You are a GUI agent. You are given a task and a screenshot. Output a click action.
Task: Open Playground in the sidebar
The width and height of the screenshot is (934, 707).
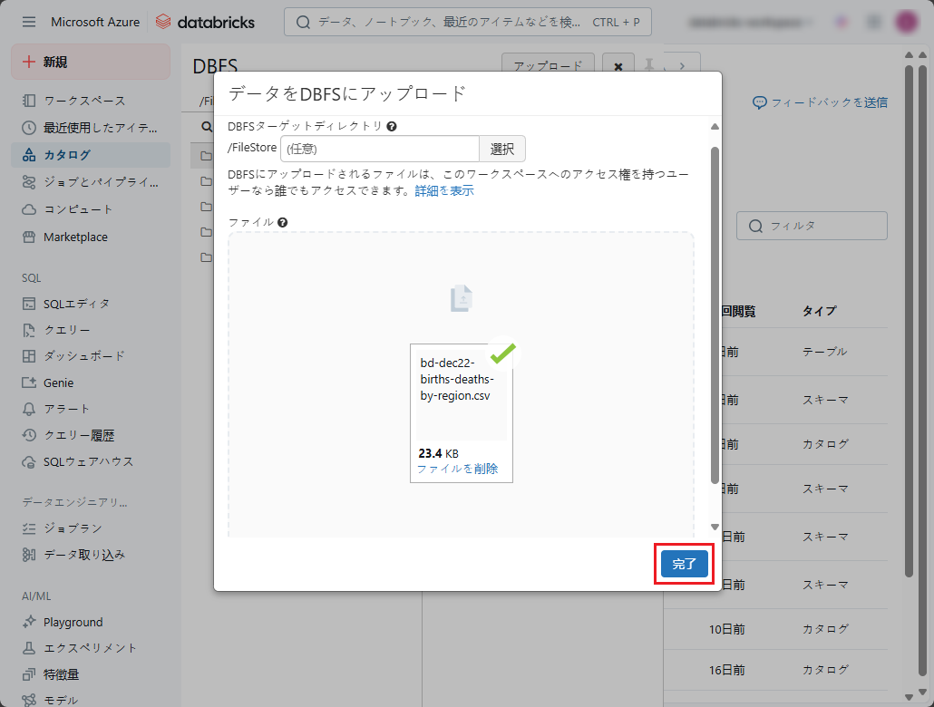tap(73, 622)
